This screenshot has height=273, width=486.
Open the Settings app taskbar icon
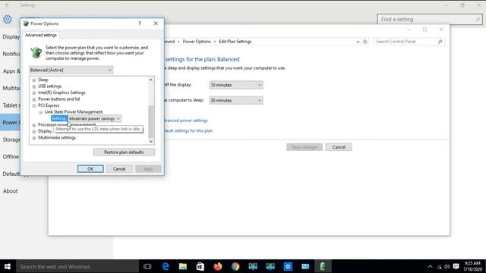click(x=288, y=266)
